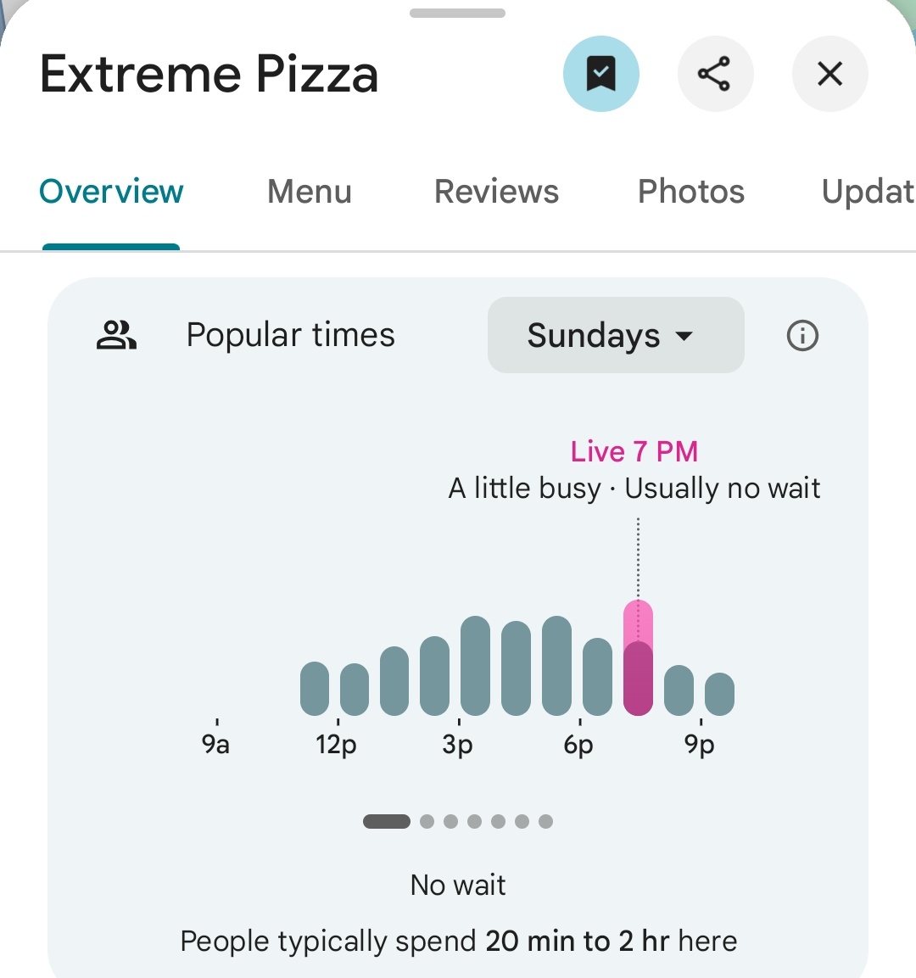
Task: Open the partially visible Updates tab
Action: click(867, 192)
